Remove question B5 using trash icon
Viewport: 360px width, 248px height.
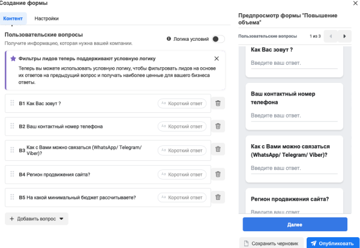pos(218,197)
